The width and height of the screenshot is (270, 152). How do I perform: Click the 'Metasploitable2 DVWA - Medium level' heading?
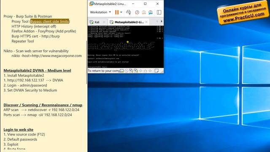pyautogui.click(x=37, y=71)
